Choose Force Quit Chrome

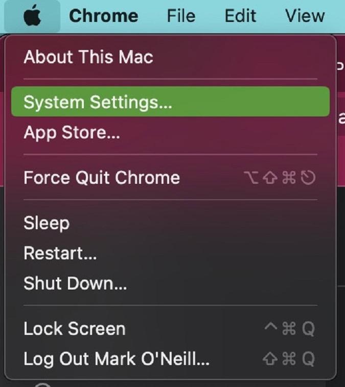click(x=101, y=178)
